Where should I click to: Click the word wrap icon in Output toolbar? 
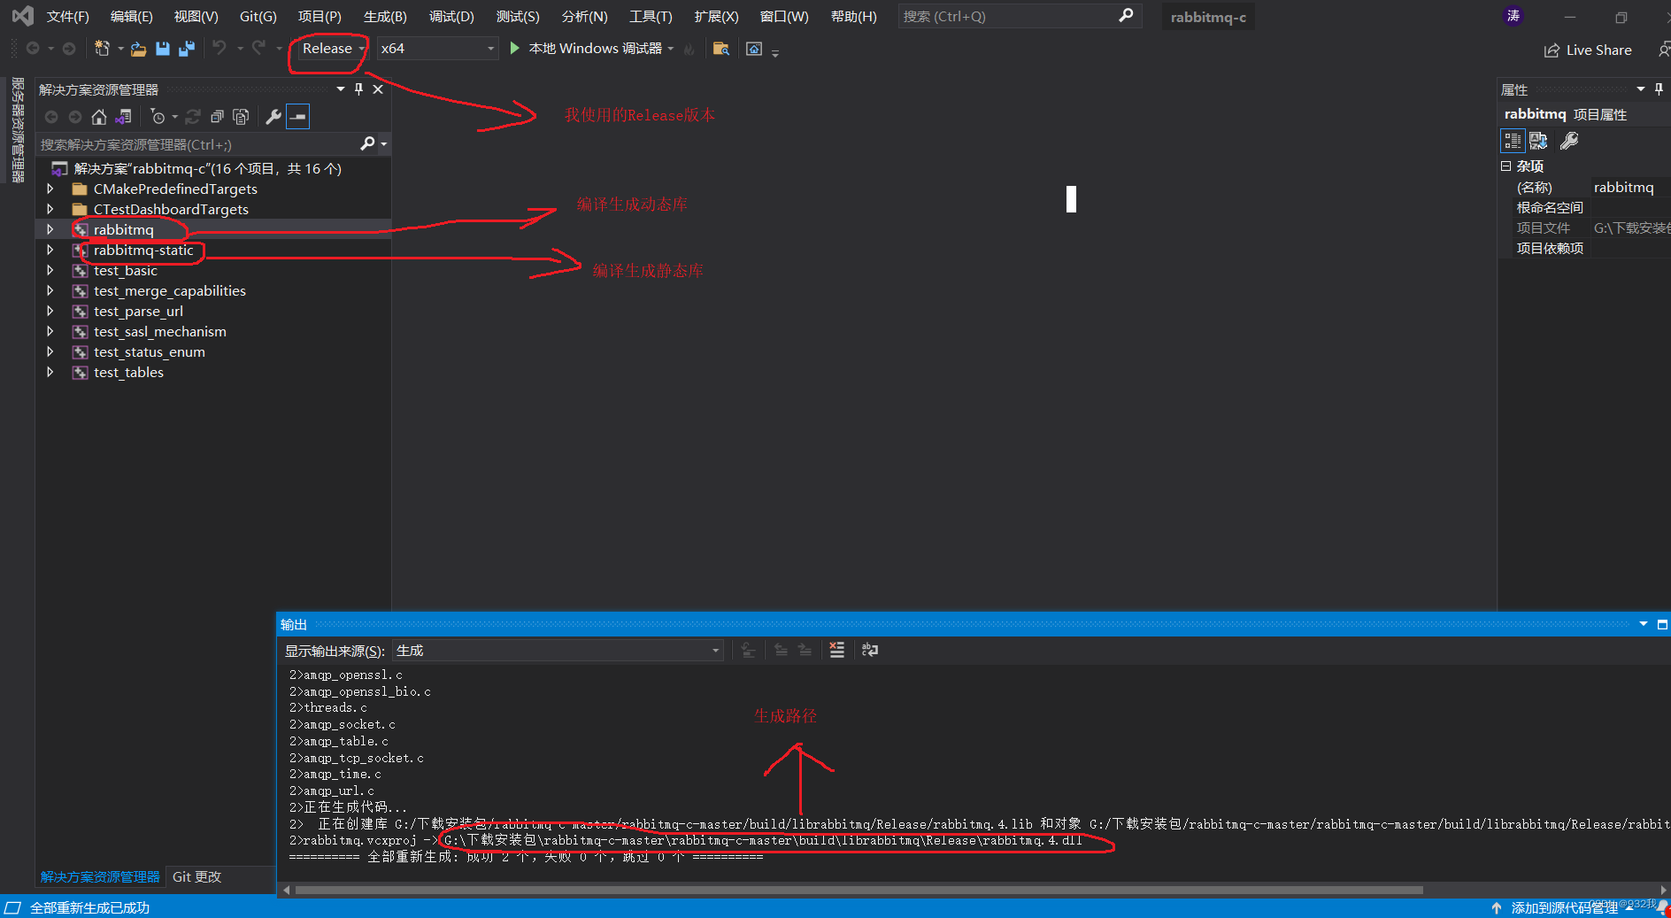[x=870, y=650]
